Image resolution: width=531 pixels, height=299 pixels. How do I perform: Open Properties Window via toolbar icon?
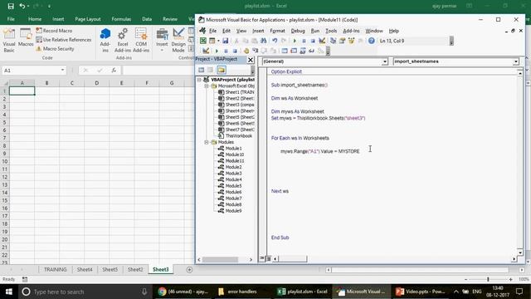click(x=343, y=41)
